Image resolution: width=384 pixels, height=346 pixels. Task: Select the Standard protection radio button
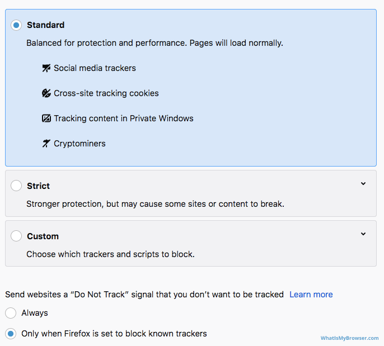pyautogui.click(x=16, y=25)
